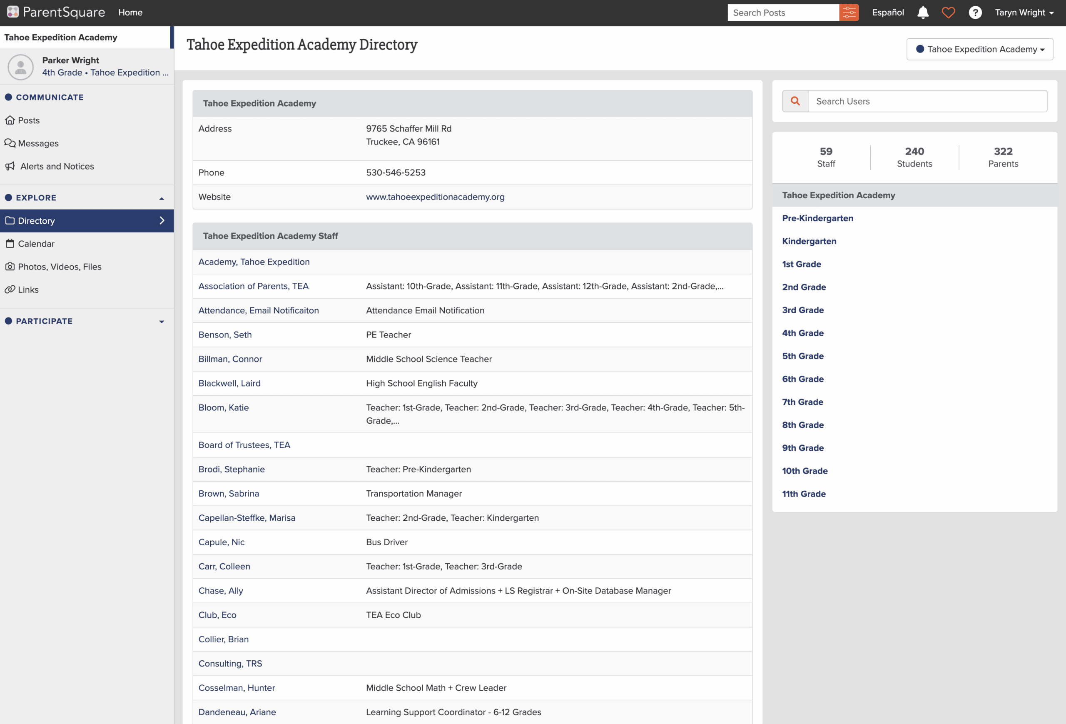
Task: Select the 3rd Grade directory link
Action: pos(803,310)
